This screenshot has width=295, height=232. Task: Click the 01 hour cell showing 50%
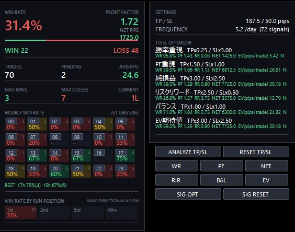pyautogui.click(x=37, y=124)
